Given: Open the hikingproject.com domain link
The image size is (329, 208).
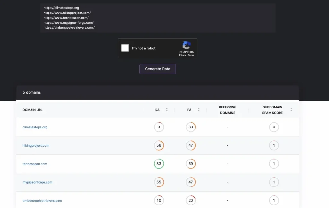Looking at the screenshot, I should point(36,146).
